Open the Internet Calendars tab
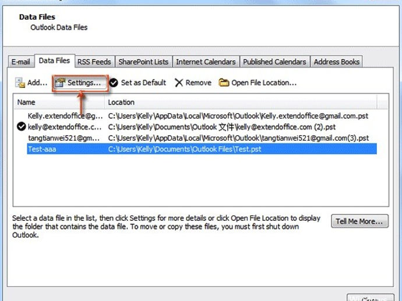The image size is (402, 301). coord(206,62)
